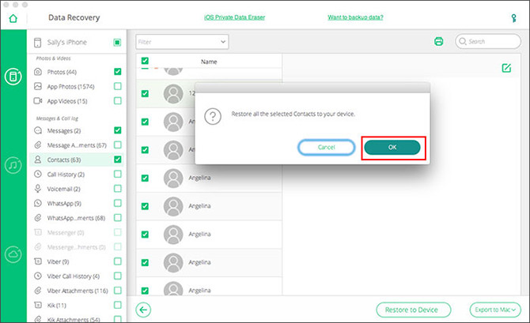
Task: Select the recover from iOS device sidebar icon
Action: 13,77
